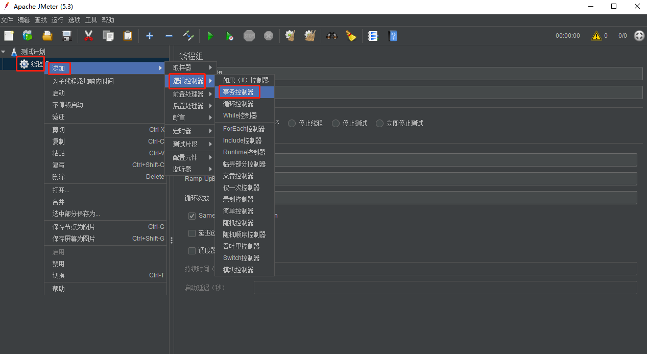This screenshot has width=647, height=354.
Task: Click the Shutdown test icon
Action: [x=269, y=36]
